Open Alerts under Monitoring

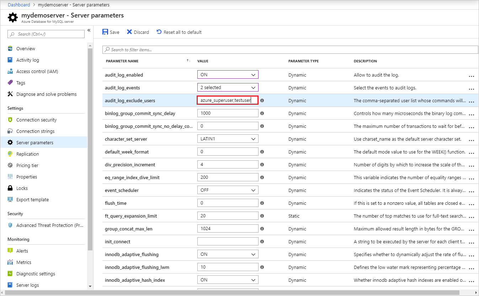coord(22,251)
